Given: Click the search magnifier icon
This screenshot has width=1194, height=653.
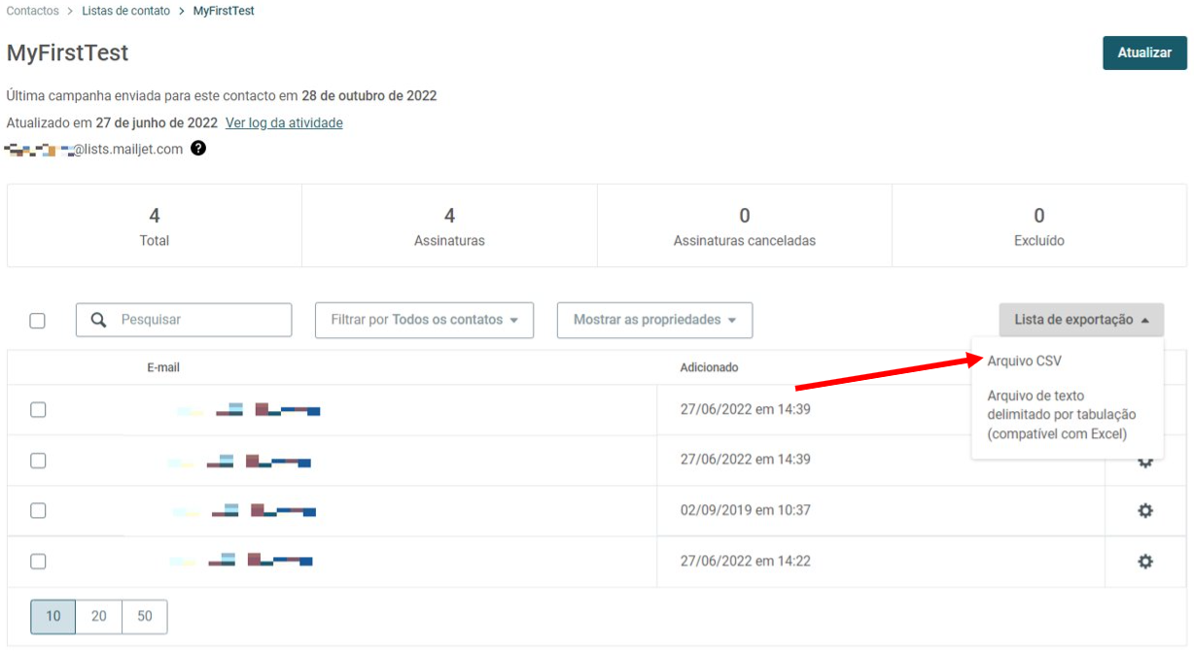Looking at the screenshot, I should tap(98, 320).
